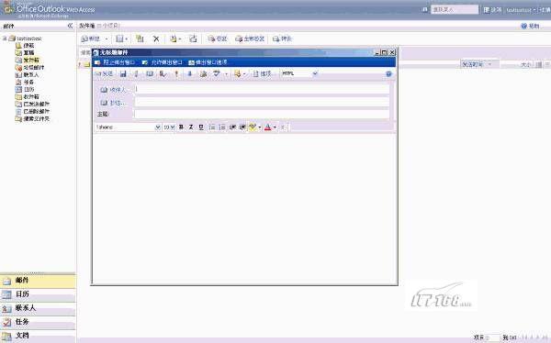Set high importance with red exclamation icon
This screenshot has width=551, height=343.
coord(176,73)
